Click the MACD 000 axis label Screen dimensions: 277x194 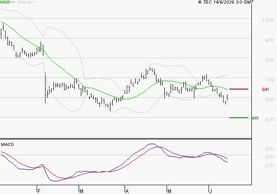269,157
